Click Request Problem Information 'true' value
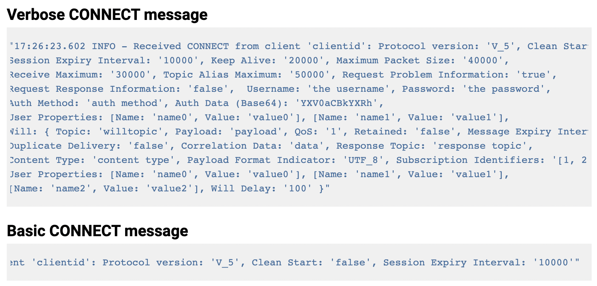Image resolution: width=597 pixels, height=286 pixels. pos(533,75)
